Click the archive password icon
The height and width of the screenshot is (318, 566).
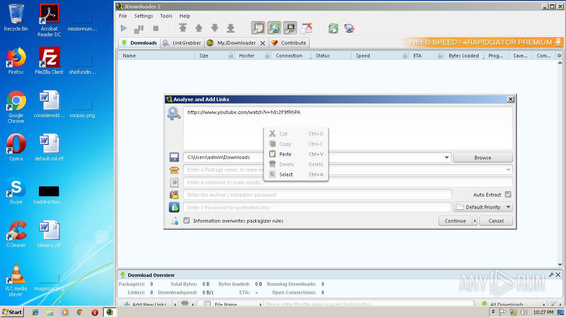(x=174, y=195)
